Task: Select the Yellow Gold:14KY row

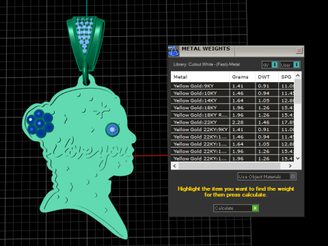Action: [232, 100]
